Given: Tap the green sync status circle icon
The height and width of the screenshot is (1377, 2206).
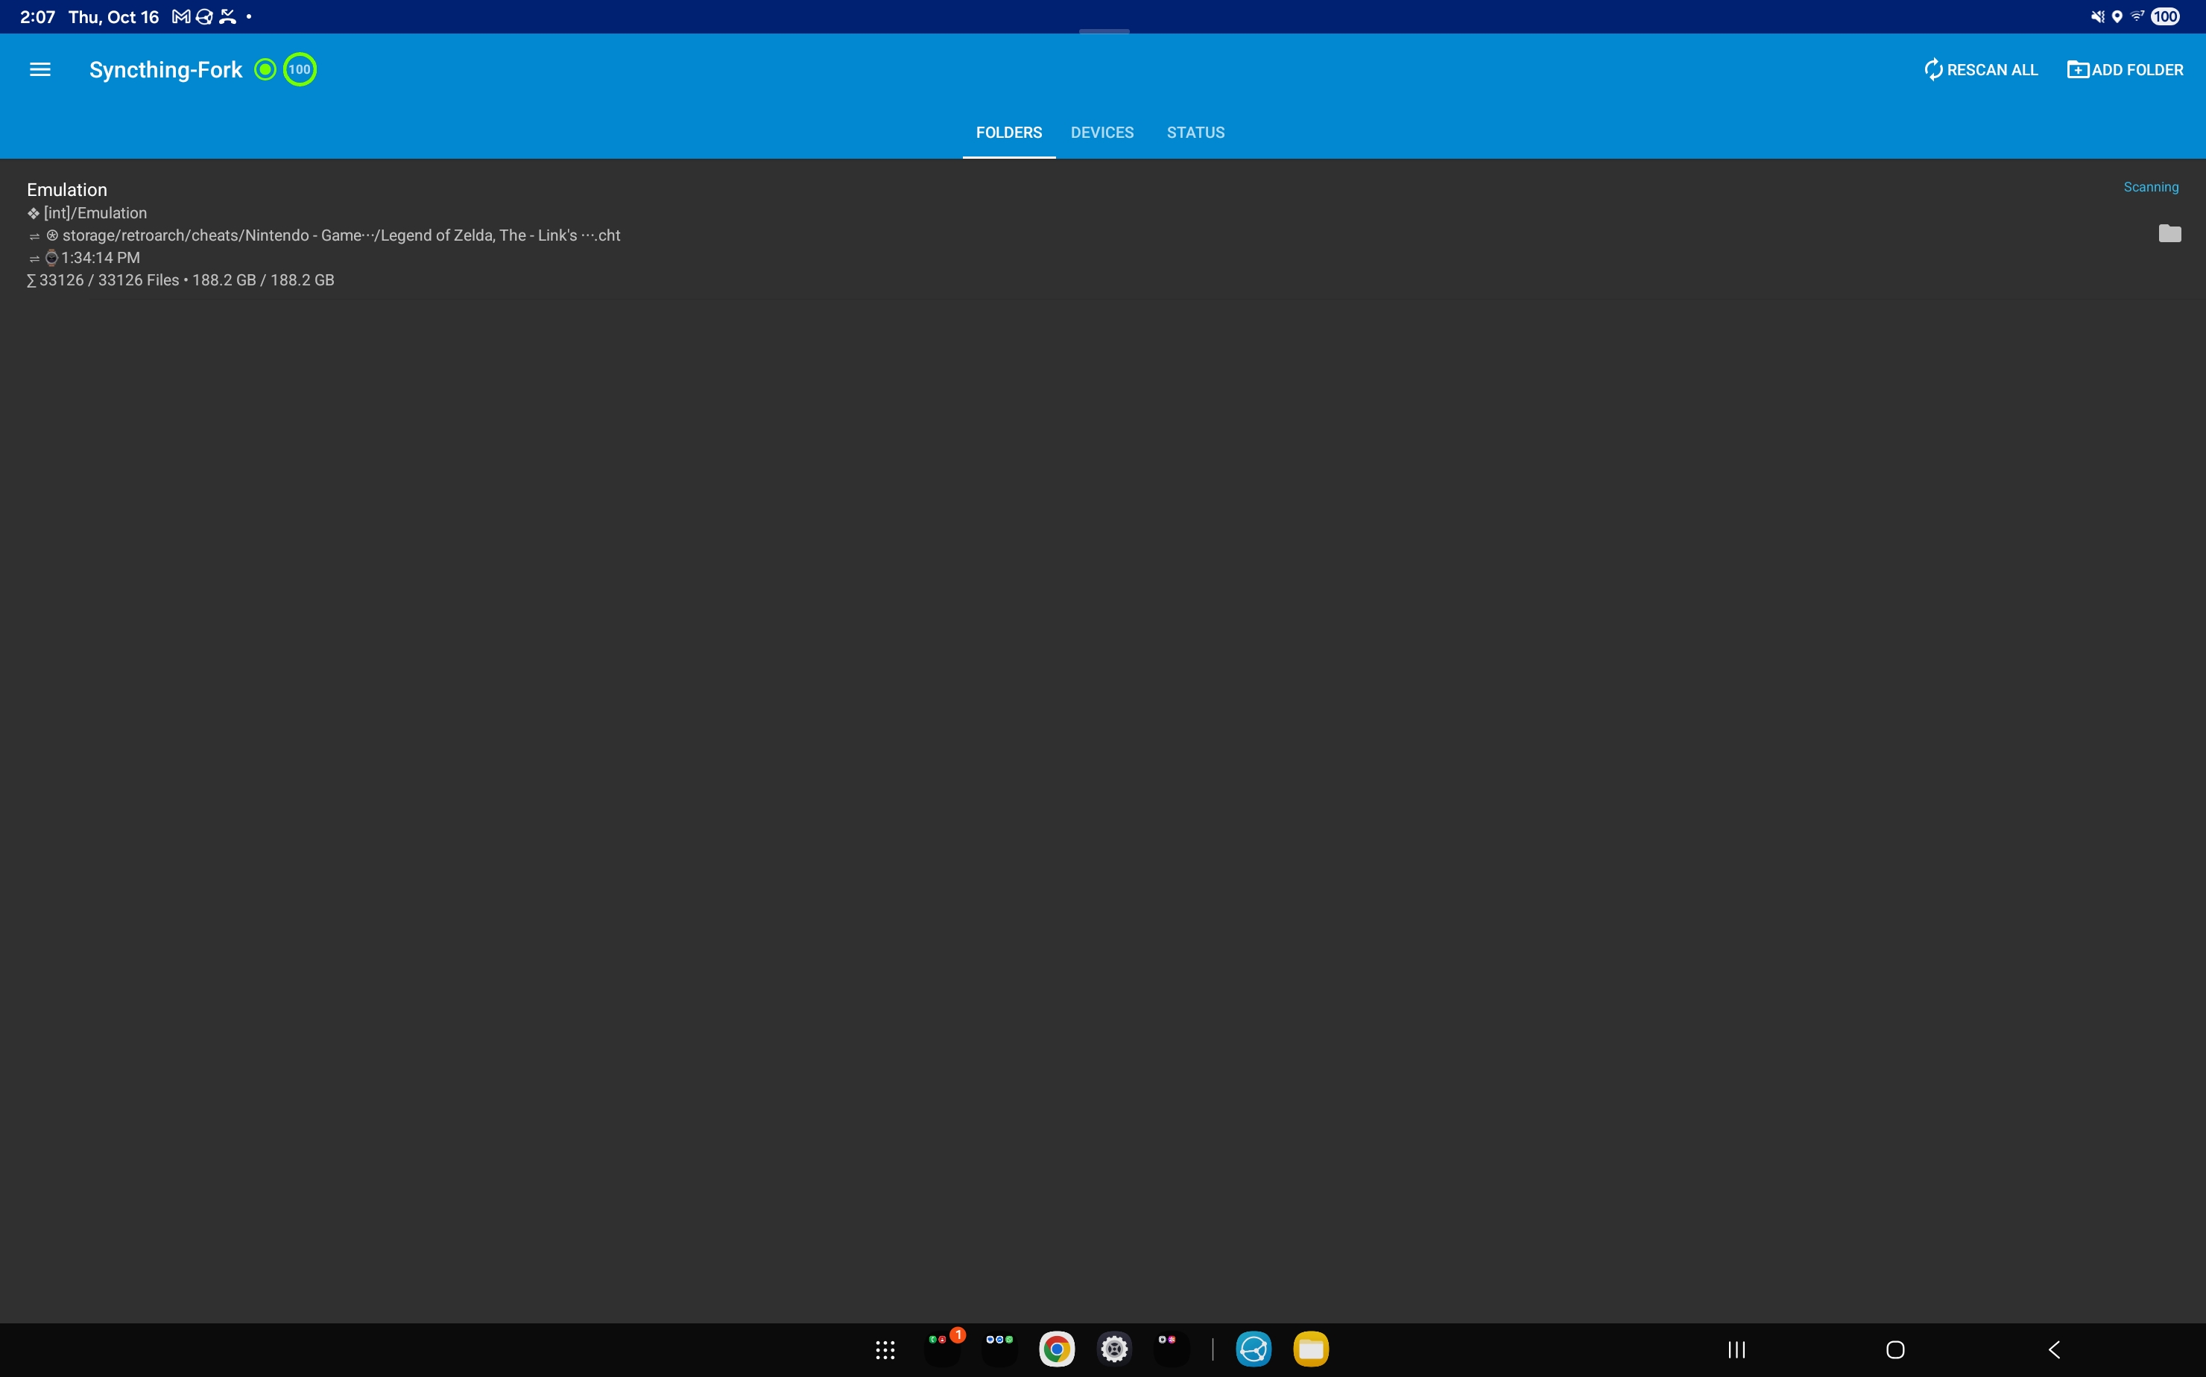Looking at the screenshot, I should point(265,70).
